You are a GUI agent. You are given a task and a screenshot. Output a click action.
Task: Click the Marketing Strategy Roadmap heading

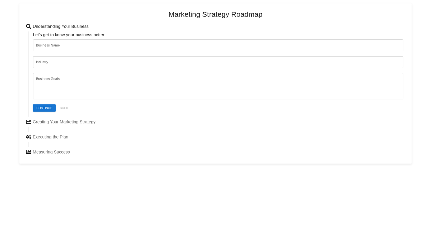pos(215,14)
